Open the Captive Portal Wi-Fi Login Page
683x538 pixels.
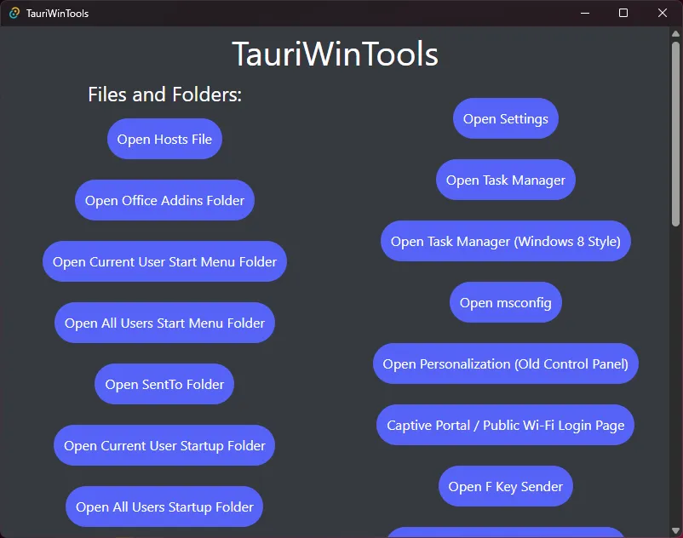point(505,425)
